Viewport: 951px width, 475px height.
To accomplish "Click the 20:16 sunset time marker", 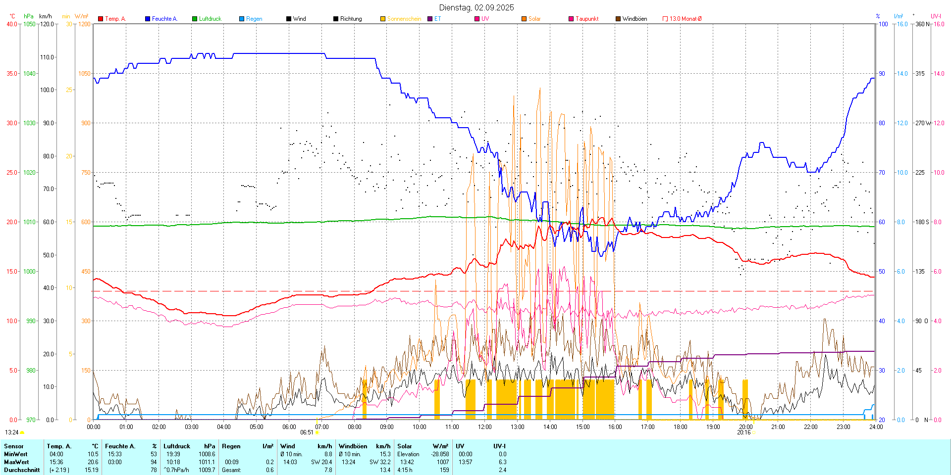I will pyautogui.click(x=743, y=432).
